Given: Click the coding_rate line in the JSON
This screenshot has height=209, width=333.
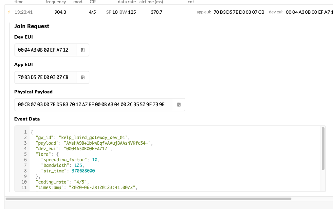Looking at the screenshot, I should pos(63,182).
